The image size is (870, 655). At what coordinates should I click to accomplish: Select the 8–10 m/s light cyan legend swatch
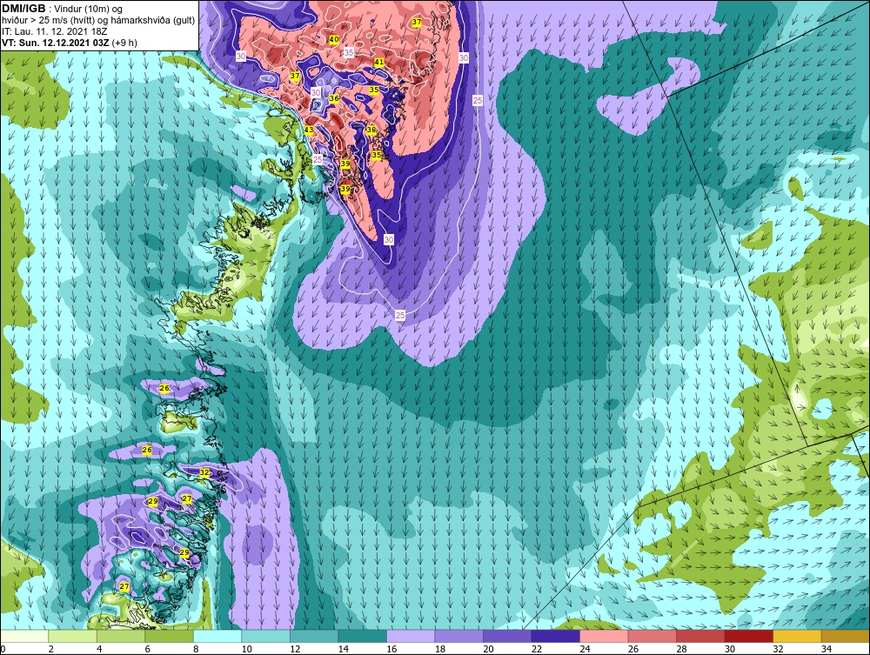tap(217, 636)
